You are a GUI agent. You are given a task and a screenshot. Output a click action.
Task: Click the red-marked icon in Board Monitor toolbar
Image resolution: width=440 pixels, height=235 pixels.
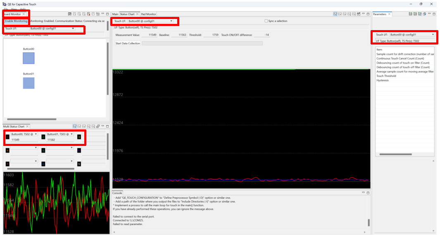pos(88,14)
